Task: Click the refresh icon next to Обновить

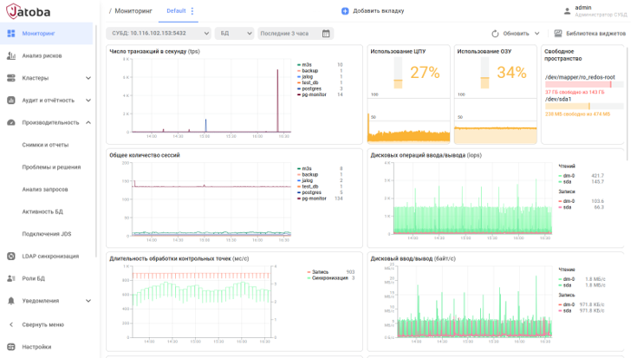Action: [x=495, y=34]
